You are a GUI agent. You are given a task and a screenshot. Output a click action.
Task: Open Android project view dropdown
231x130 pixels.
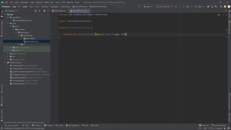tap(12, 11)
